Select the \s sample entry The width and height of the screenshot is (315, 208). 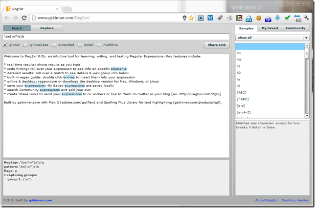click(x=270, y=80)
